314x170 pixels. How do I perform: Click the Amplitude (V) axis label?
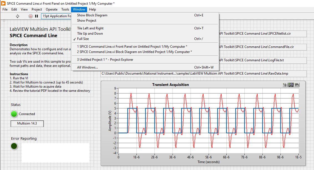pyautogui.click(x=110, y=121)
